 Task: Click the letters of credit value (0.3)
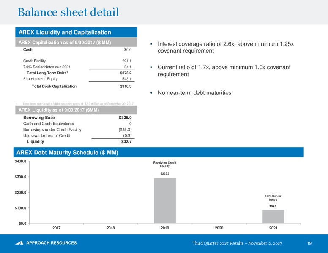point(127,135)
